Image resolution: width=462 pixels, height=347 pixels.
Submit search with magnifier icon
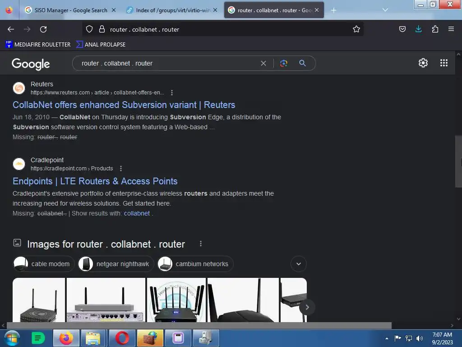pos(302,63)
